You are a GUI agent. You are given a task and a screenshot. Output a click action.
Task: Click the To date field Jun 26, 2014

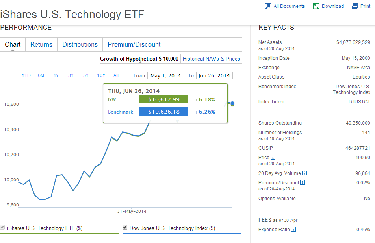[x=214, y=75]
